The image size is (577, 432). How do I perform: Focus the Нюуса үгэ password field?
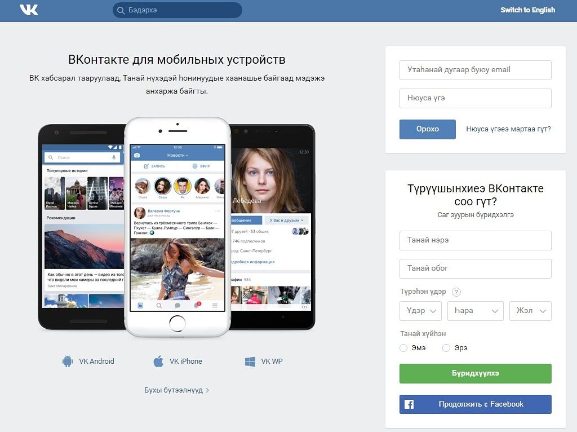(476, 98)
